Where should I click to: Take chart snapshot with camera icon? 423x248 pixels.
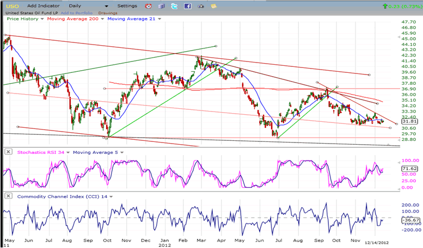click(200, 6)
